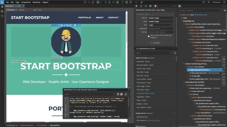Select Site Name - Smart action
Image resolution: width=227 pixels, height=127 pixels.
pos(143,61)
